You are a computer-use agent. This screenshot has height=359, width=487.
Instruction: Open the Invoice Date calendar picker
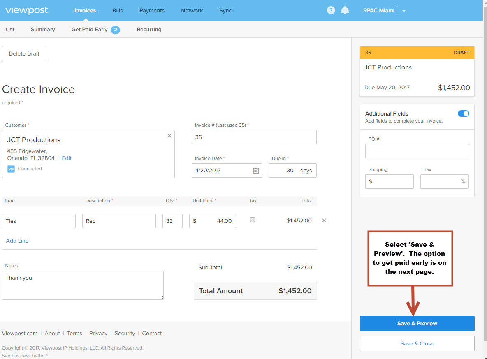pyautogui.click(x=255, y=171)
